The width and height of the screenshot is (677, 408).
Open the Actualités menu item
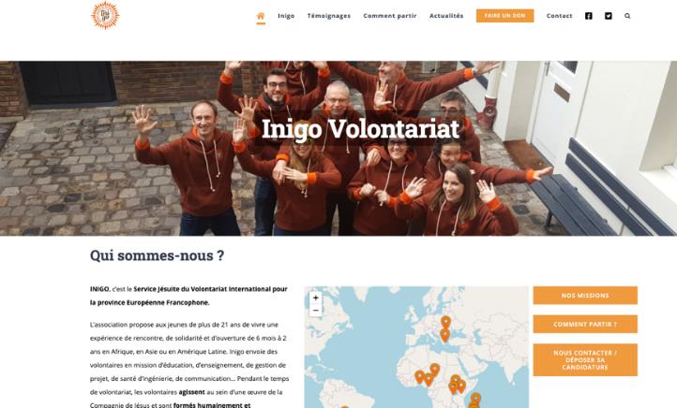pyautogui.click(x=446, y=16)
